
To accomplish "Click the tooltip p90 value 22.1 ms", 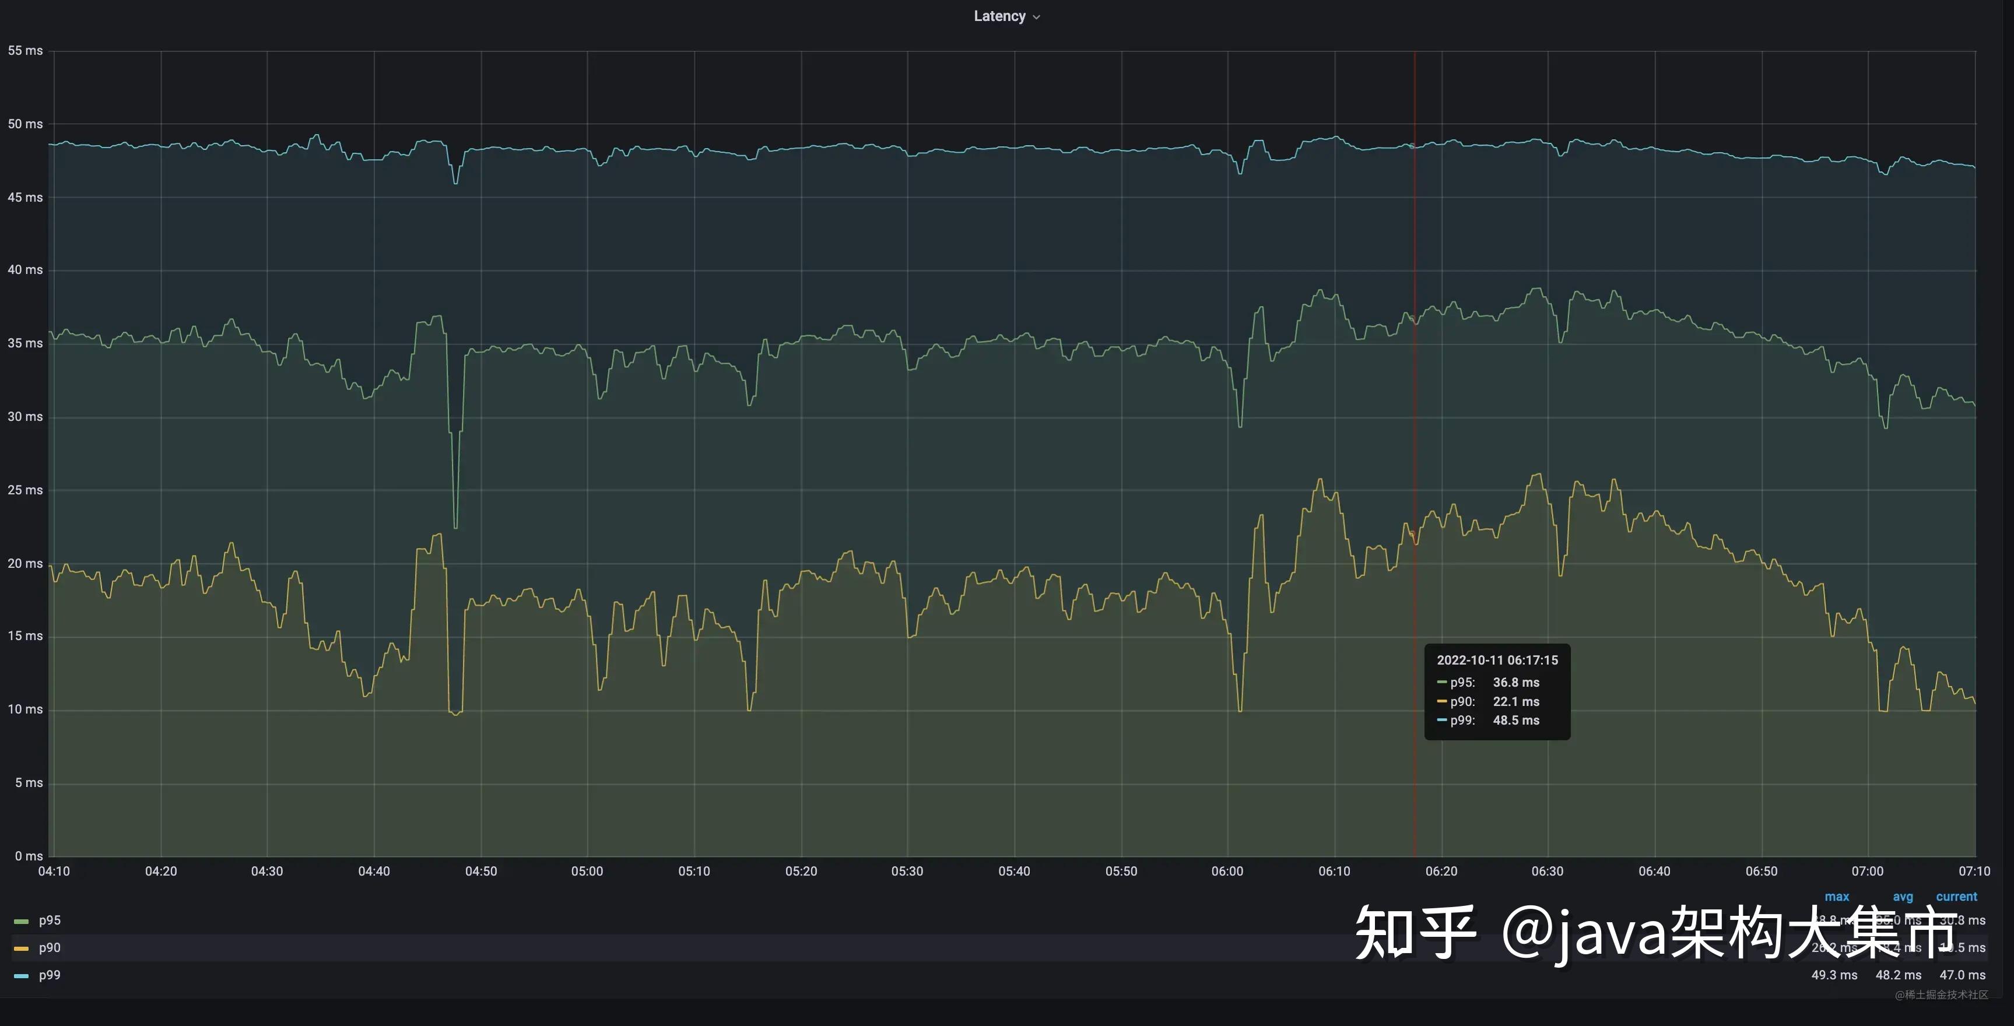I will pyautogui.click(x=1516, y=702).
